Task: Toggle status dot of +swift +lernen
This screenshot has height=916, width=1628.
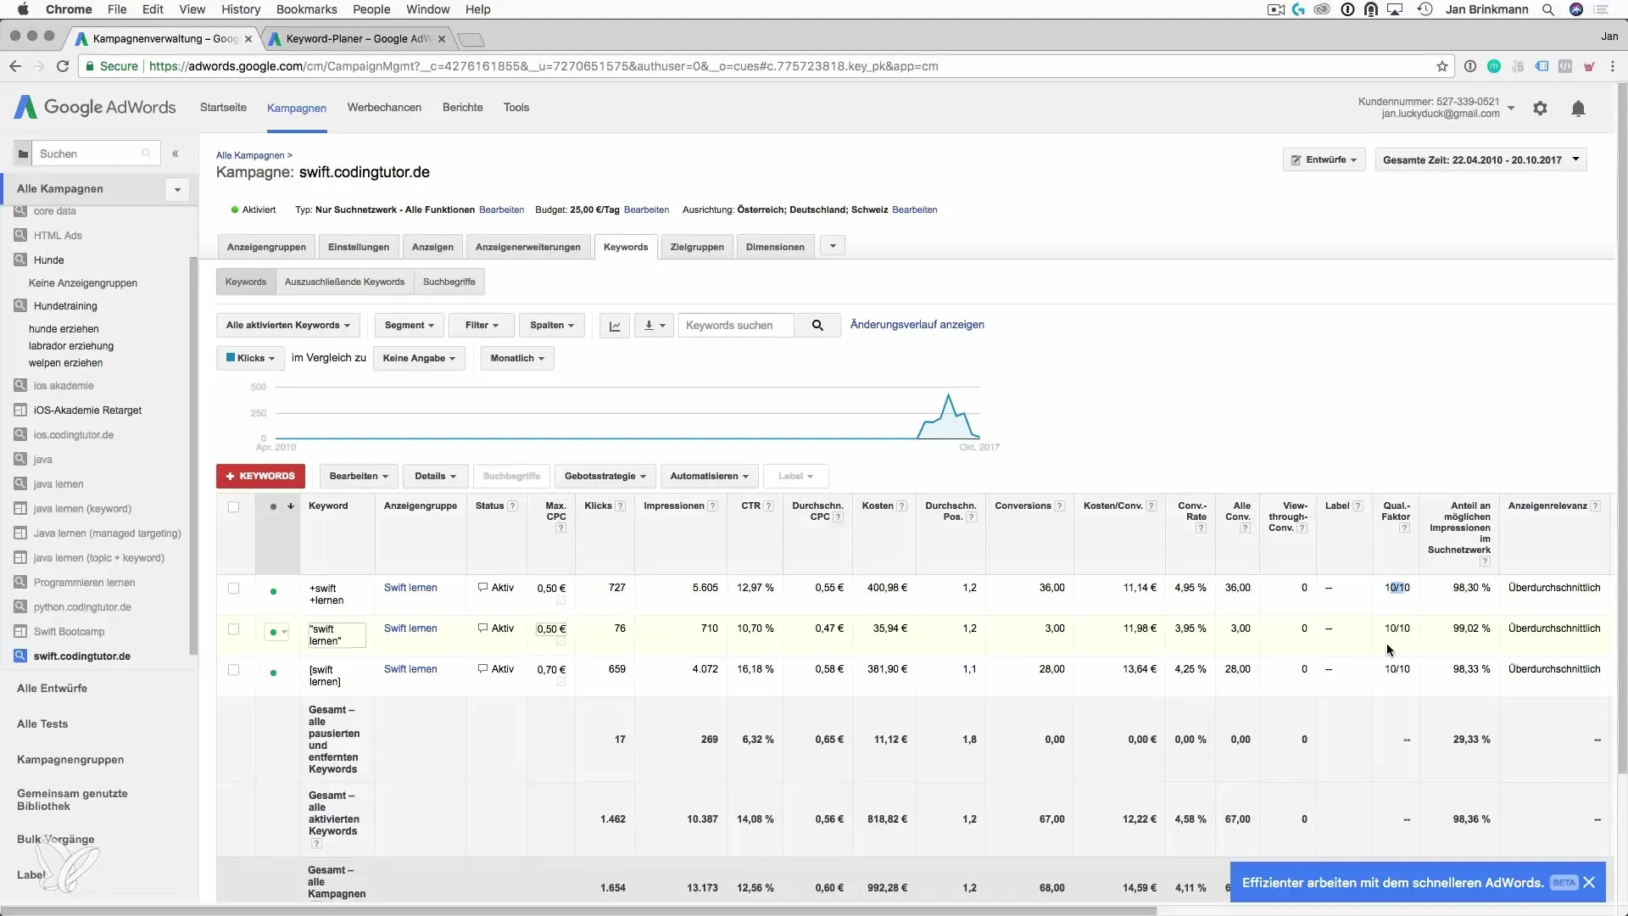Action: click(273, 591)
